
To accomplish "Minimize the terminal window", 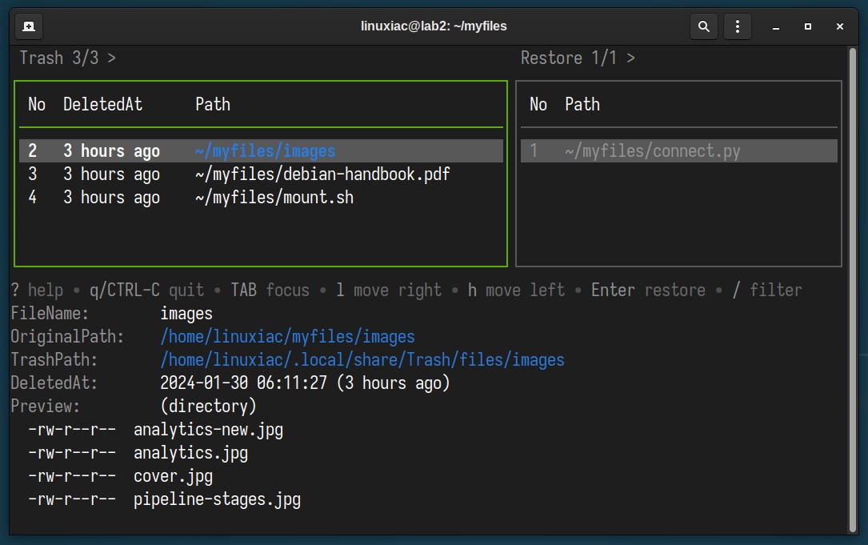I will pyautogui.click(x=776, y=26).
